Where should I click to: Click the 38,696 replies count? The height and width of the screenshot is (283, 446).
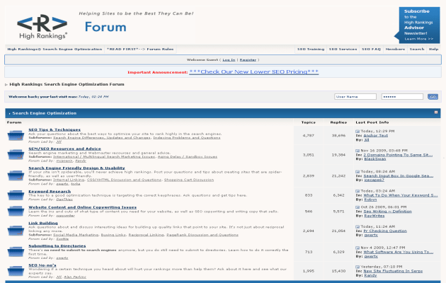click(x=338, y=136)
